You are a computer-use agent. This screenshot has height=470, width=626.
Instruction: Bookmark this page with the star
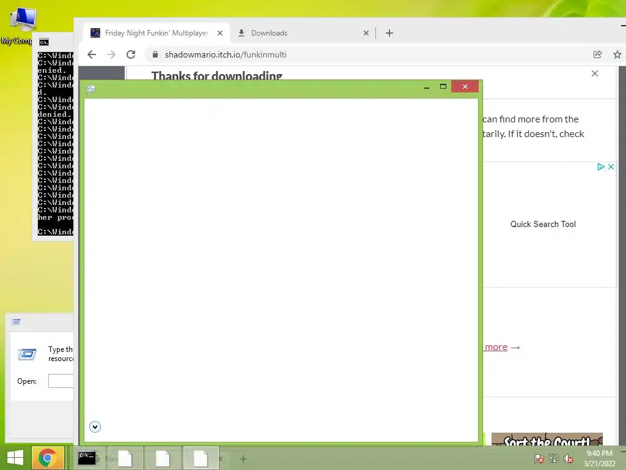[x=617, y=54]
